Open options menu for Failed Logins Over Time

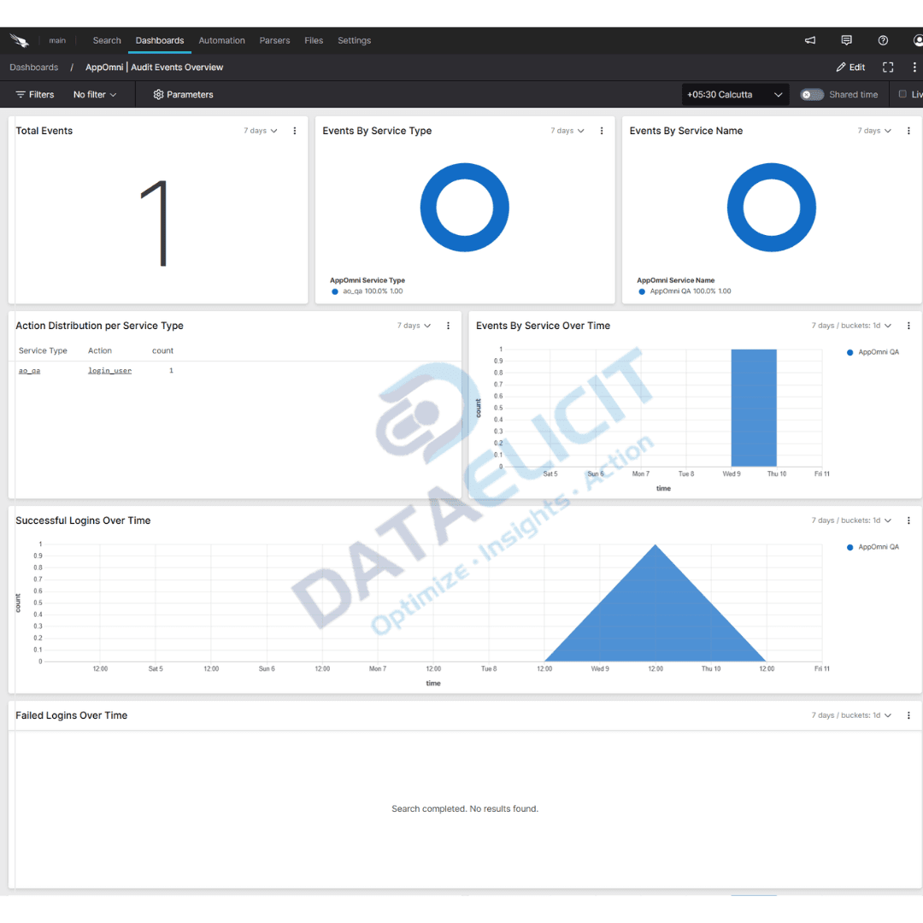908,715
